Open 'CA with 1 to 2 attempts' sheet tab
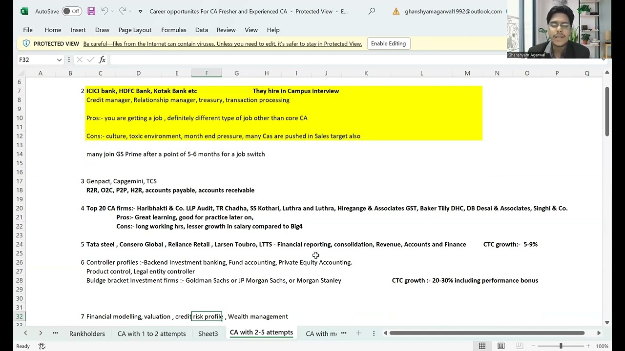625x351 pixels. (151, 333)
